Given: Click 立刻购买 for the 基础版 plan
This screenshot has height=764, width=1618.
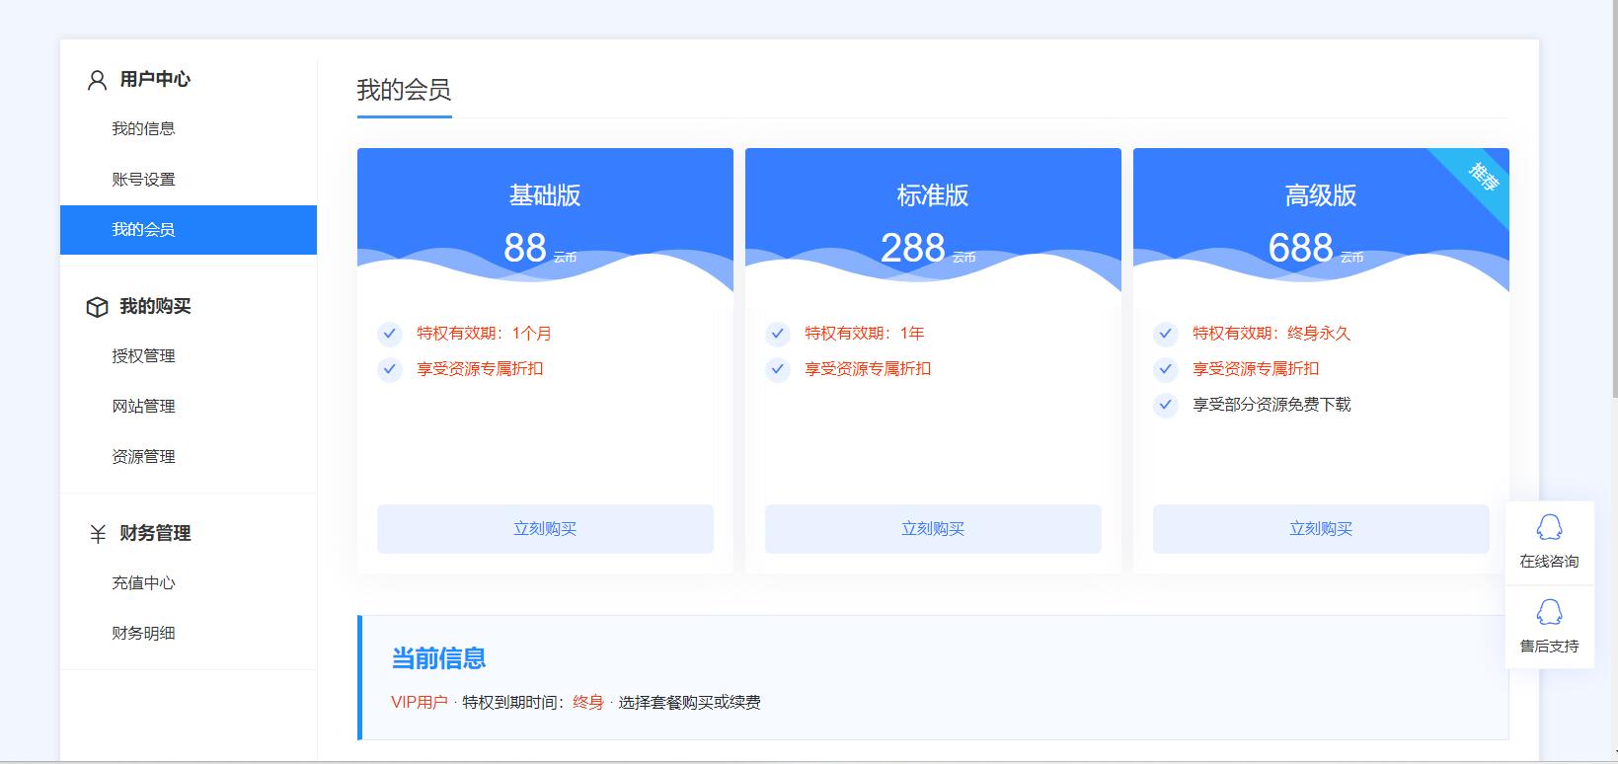Looking at the screenshot, I should (545, 529).
